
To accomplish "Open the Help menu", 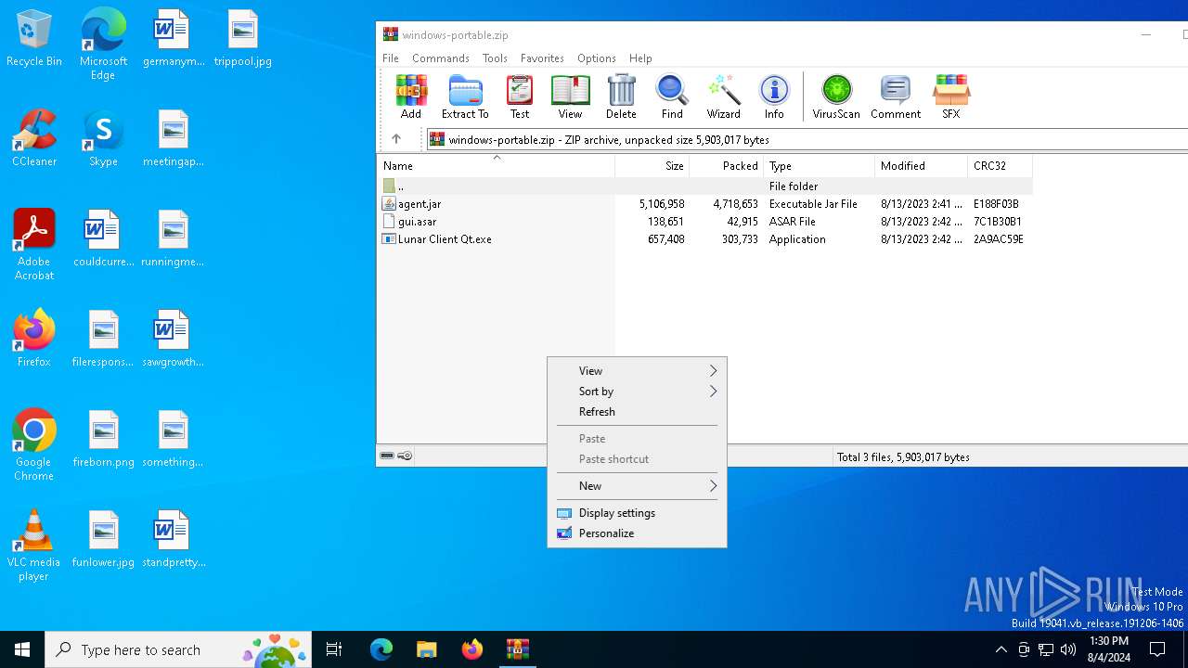I will pos(640,58).
